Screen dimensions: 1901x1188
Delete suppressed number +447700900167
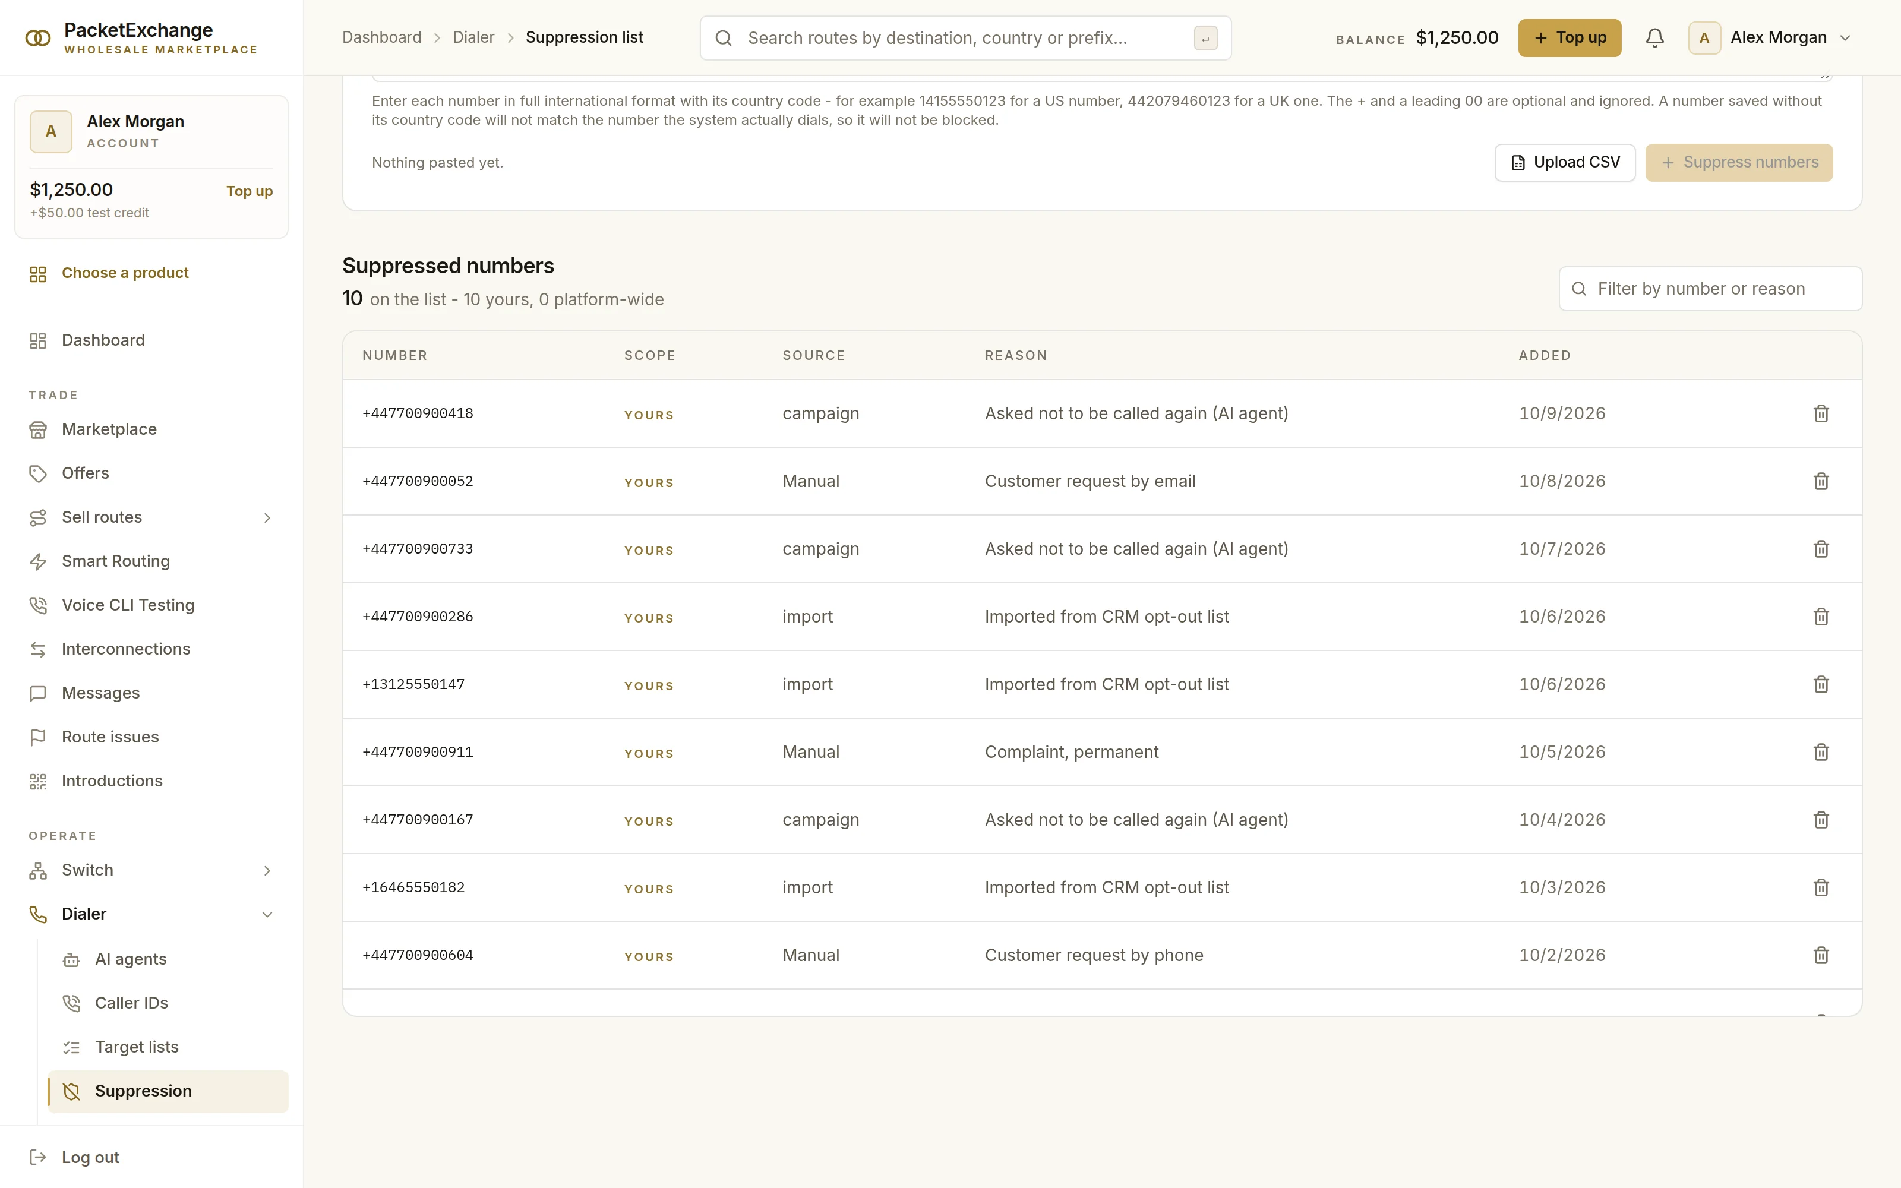point(1821,820)
